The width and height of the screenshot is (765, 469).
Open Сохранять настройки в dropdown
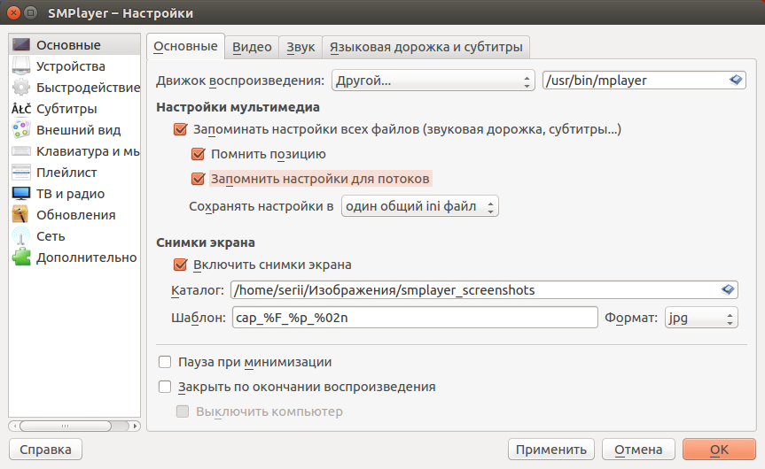419,206
